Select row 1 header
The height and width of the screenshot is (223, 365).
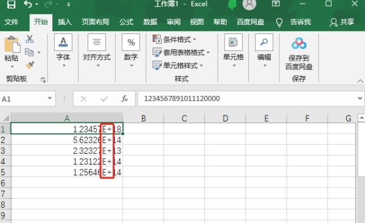tap(5, 129)
